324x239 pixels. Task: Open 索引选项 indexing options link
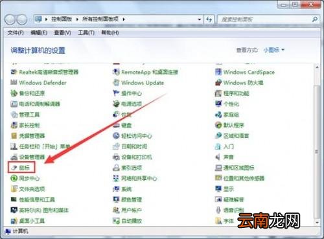point(132,168)
